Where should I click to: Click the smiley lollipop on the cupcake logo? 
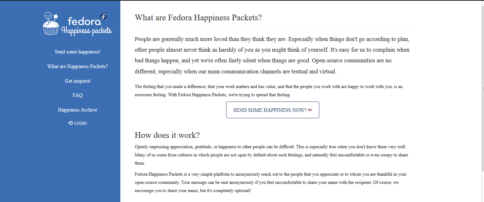(48, 16)
